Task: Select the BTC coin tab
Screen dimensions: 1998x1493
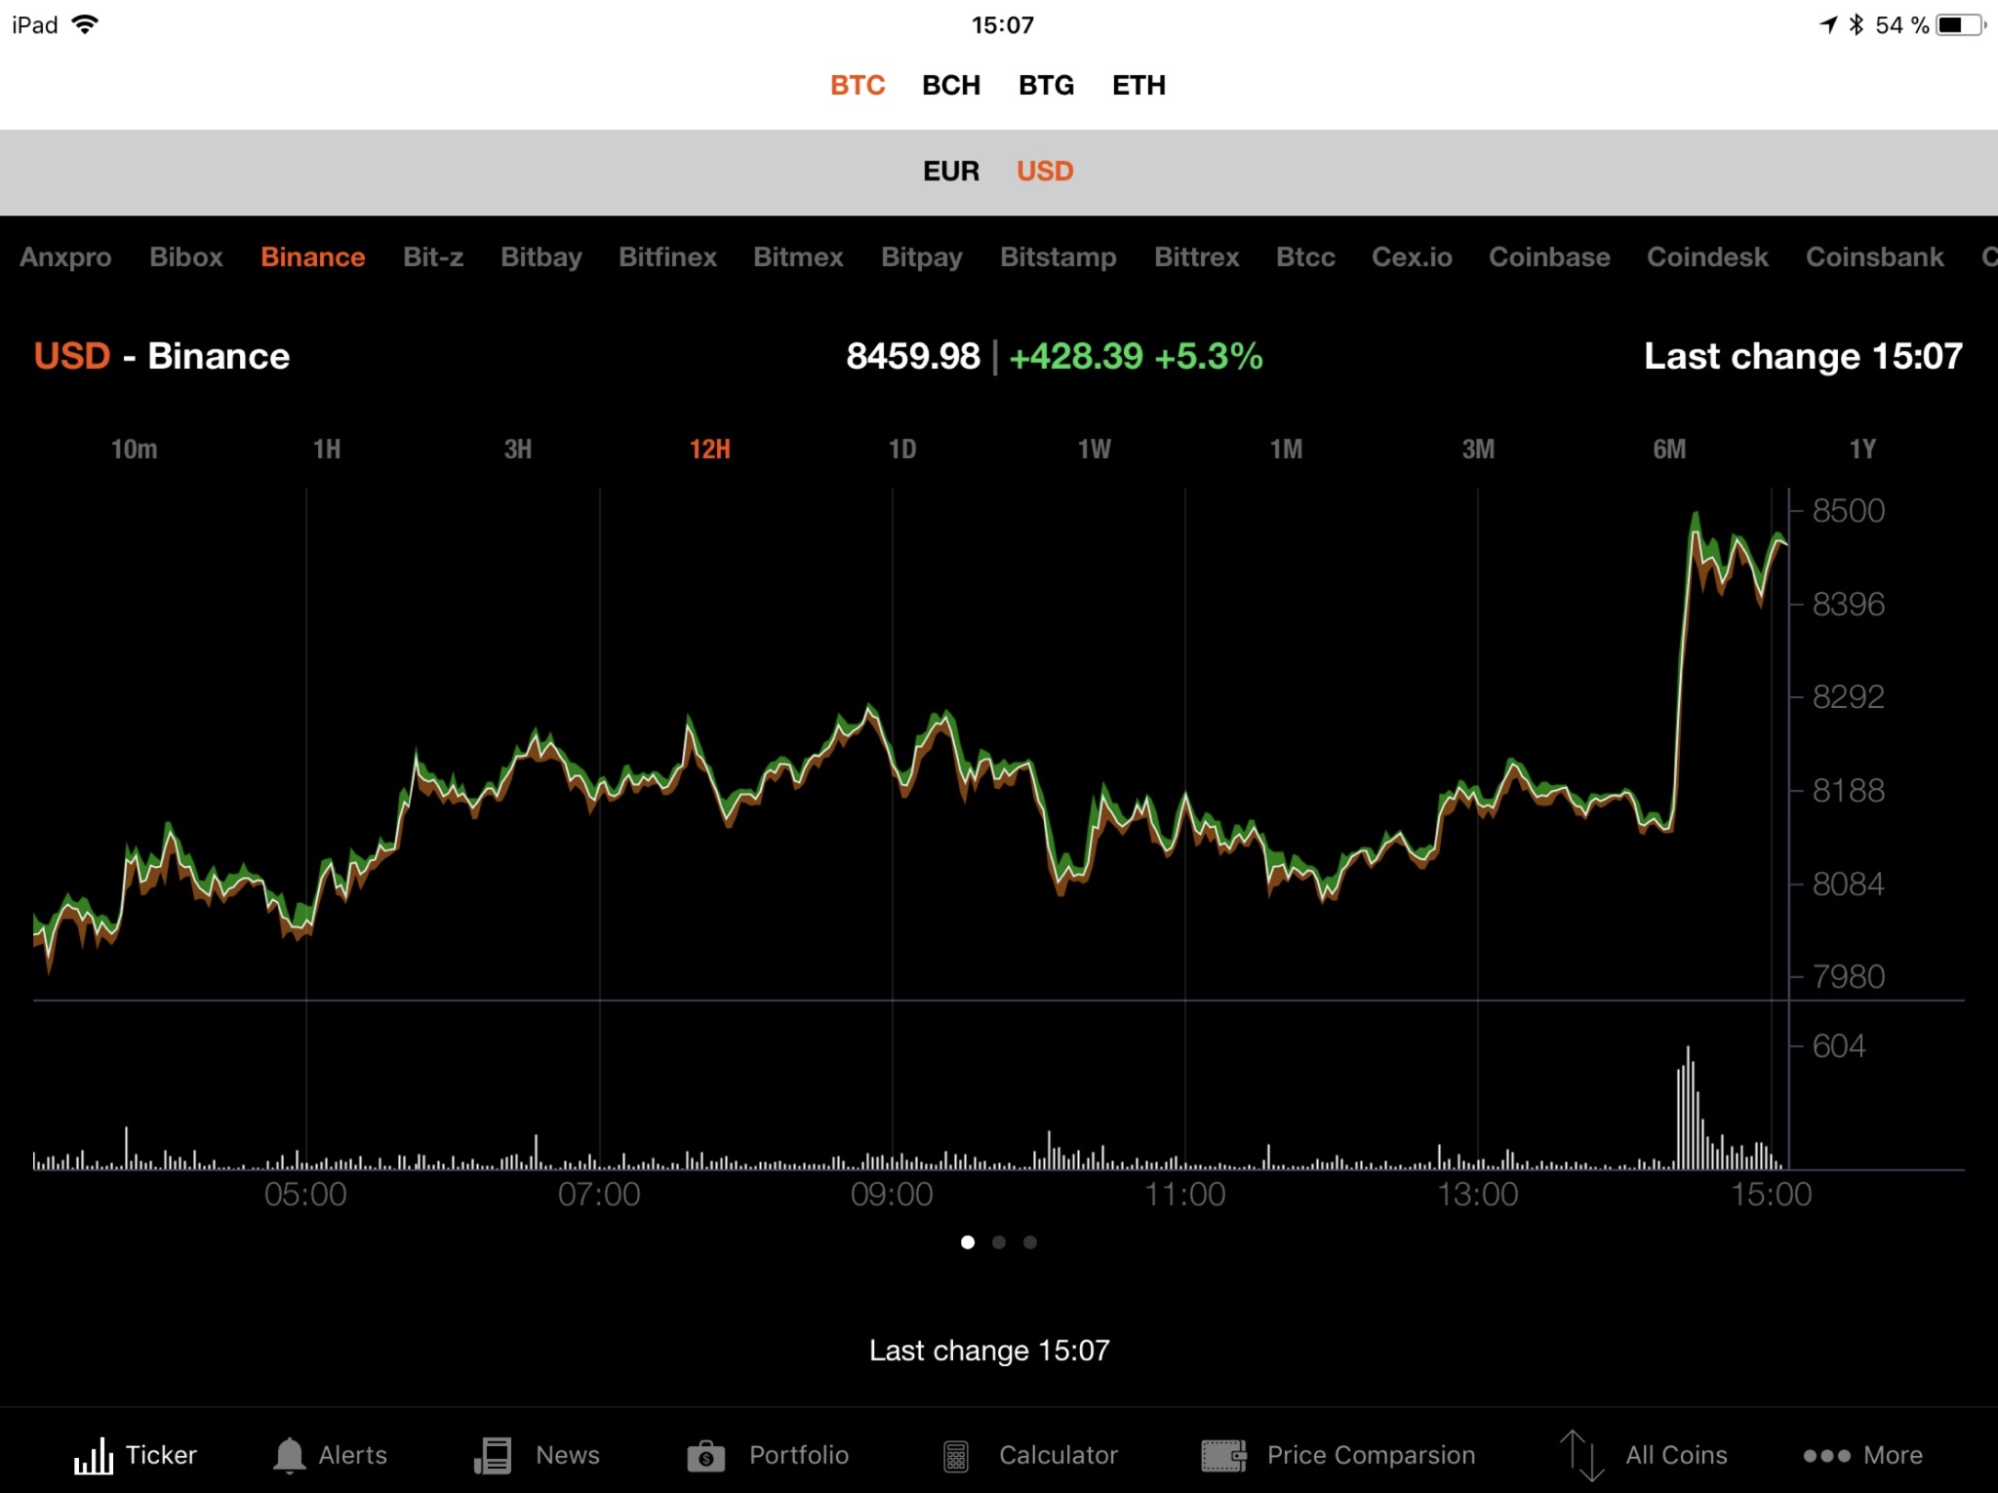Action: 858,86
